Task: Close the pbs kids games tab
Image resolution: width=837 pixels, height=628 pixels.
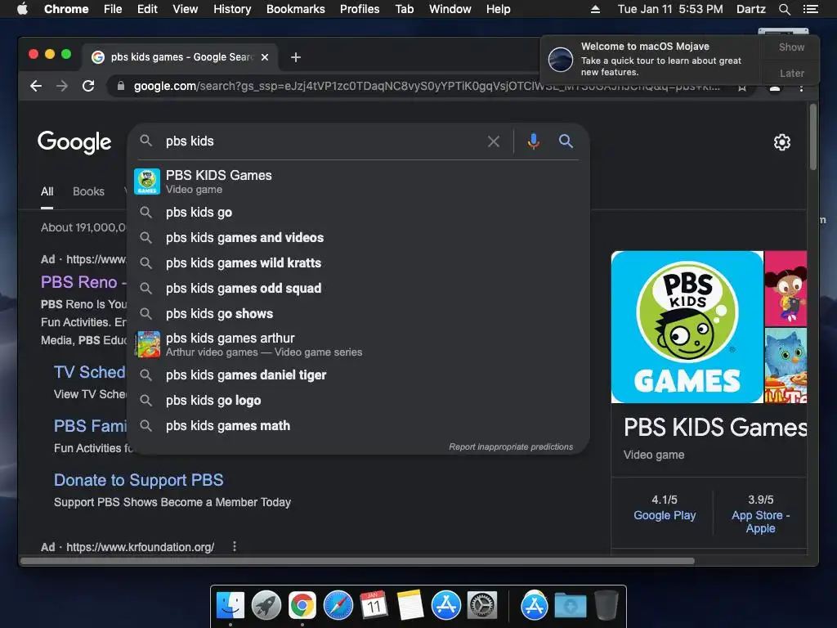Action: click(x=265, y=57)
